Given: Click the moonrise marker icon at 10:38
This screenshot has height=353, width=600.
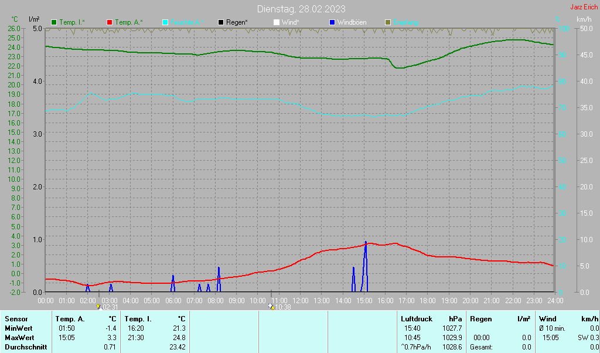Looking at the screenshot, I should pyautogui.click(x=271, y=307).
